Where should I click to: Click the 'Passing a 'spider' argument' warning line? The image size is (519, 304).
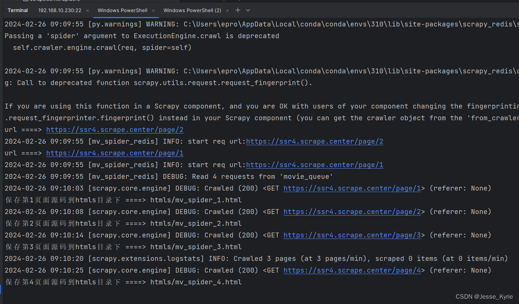142,36
